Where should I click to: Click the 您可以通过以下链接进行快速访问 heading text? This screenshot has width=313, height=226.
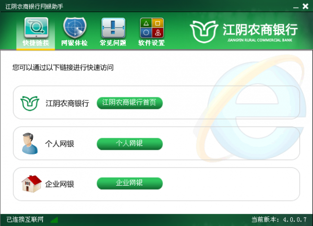point(63,68)
